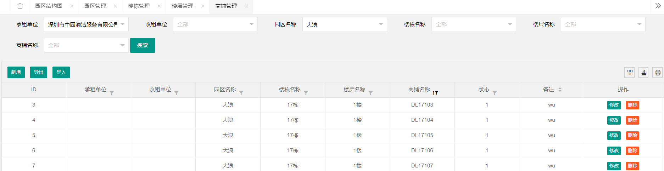Open the 楼栋名称 dropdown
Image resolution: width=664 pixels, height=171 pixels.
point(473,24)
